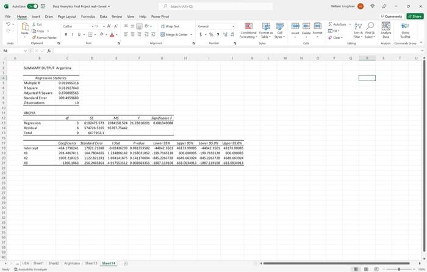Screen dimensions: 427x272
Task: Open the font size dropdown
Action: coord(104,26)
